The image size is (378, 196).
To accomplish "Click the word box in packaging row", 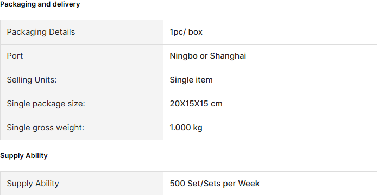I will [x=196, y=32].
